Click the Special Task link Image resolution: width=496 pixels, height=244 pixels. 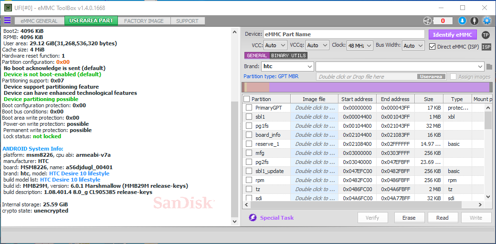click(277, 218)
